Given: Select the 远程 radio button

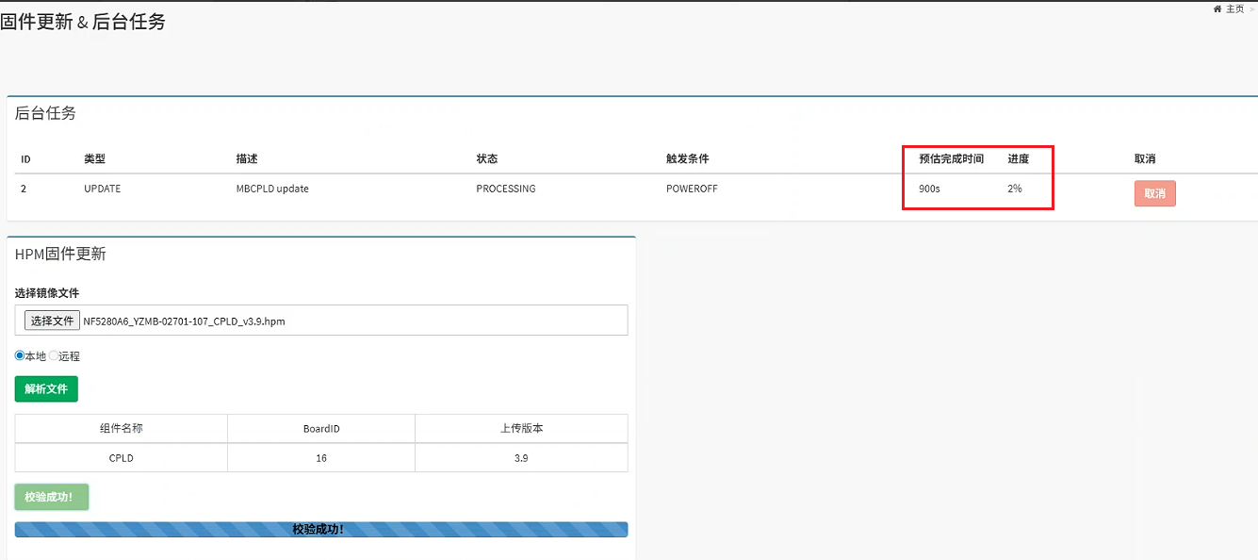Looking at the screenshot, I should [x=54, y=355].
